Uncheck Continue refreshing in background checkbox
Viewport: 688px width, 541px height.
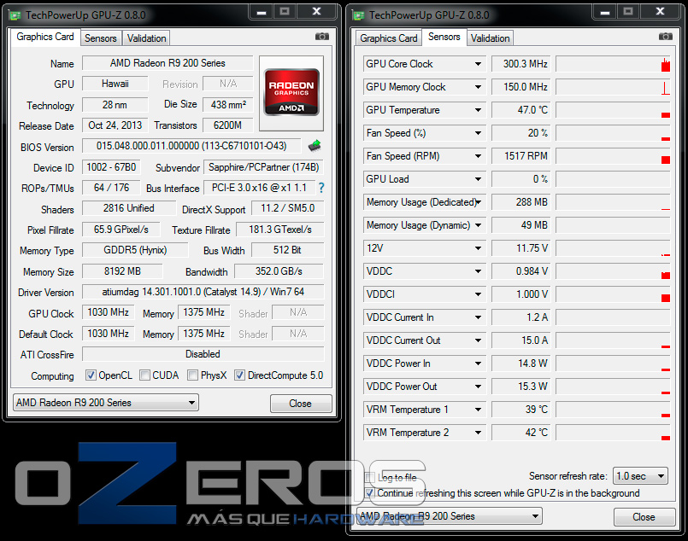click(x=370, y=493)
